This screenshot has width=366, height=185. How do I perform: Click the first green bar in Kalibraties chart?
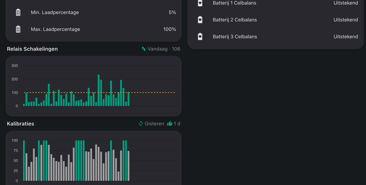coord(24,160)
